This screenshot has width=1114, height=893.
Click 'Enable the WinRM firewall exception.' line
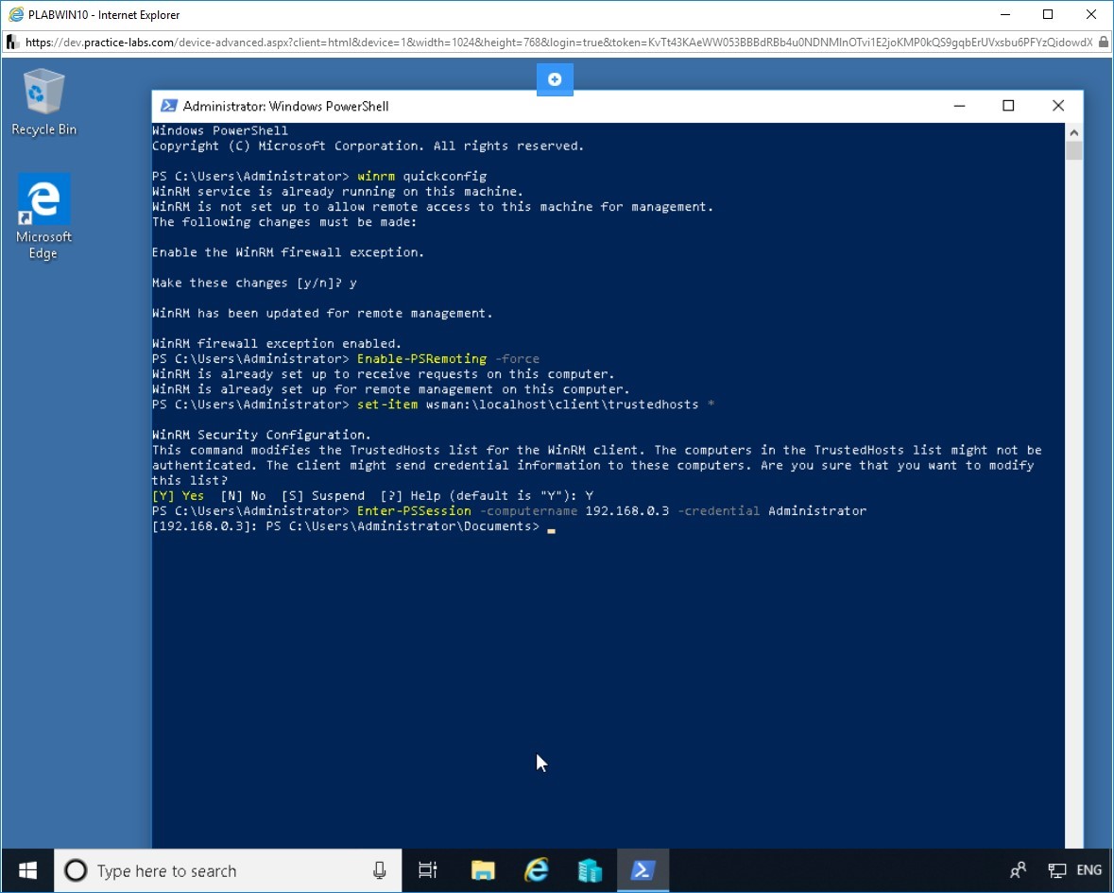(288, 252)
